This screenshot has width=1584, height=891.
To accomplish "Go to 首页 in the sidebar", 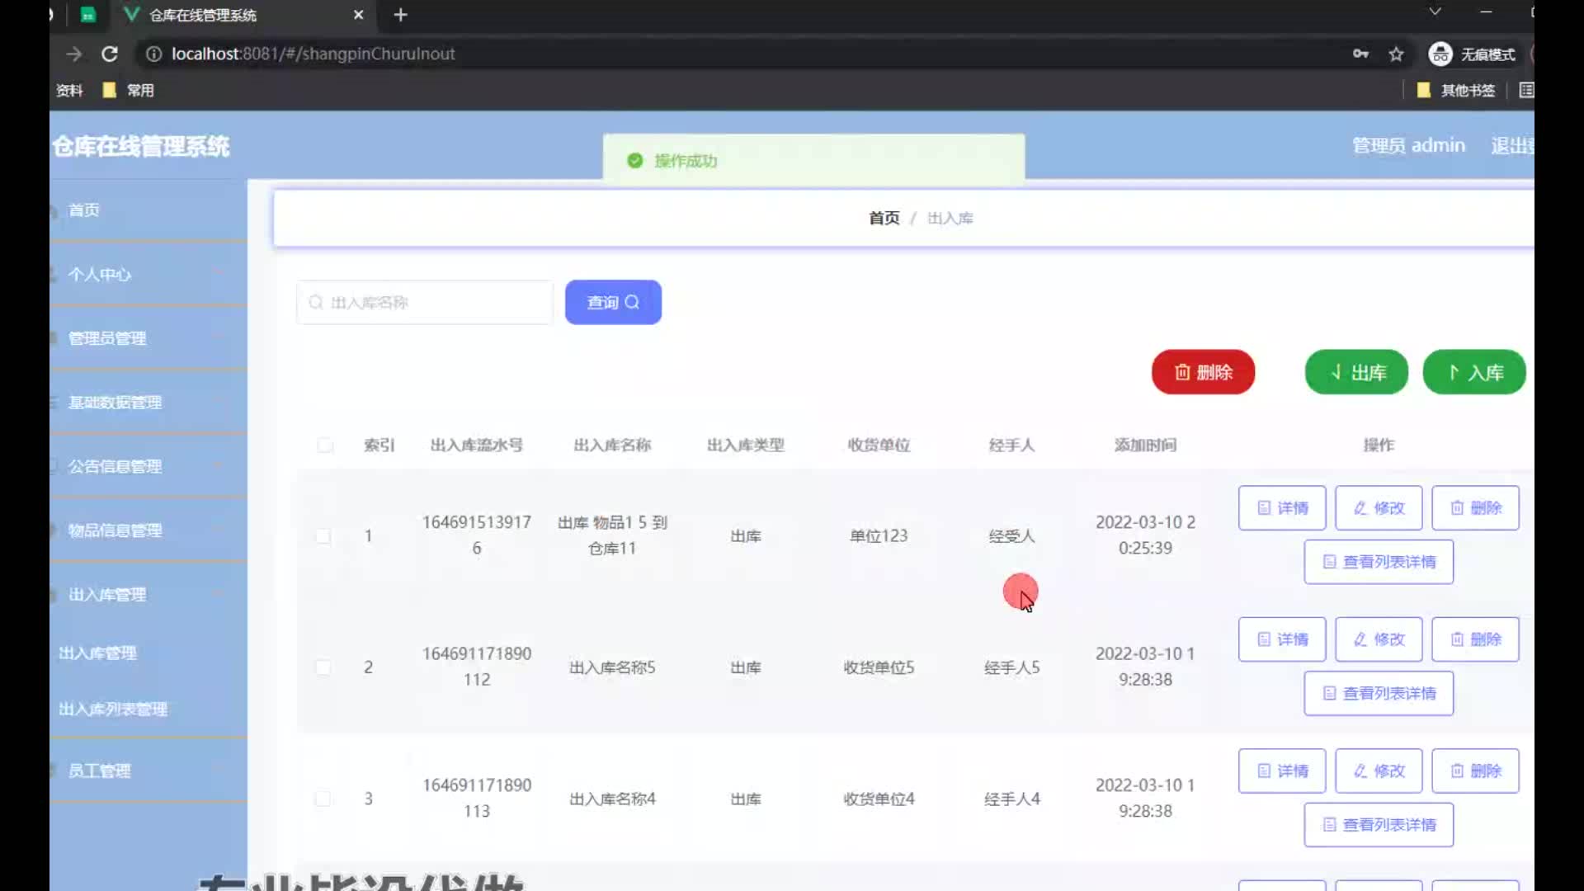I will [x=148, y=210].
